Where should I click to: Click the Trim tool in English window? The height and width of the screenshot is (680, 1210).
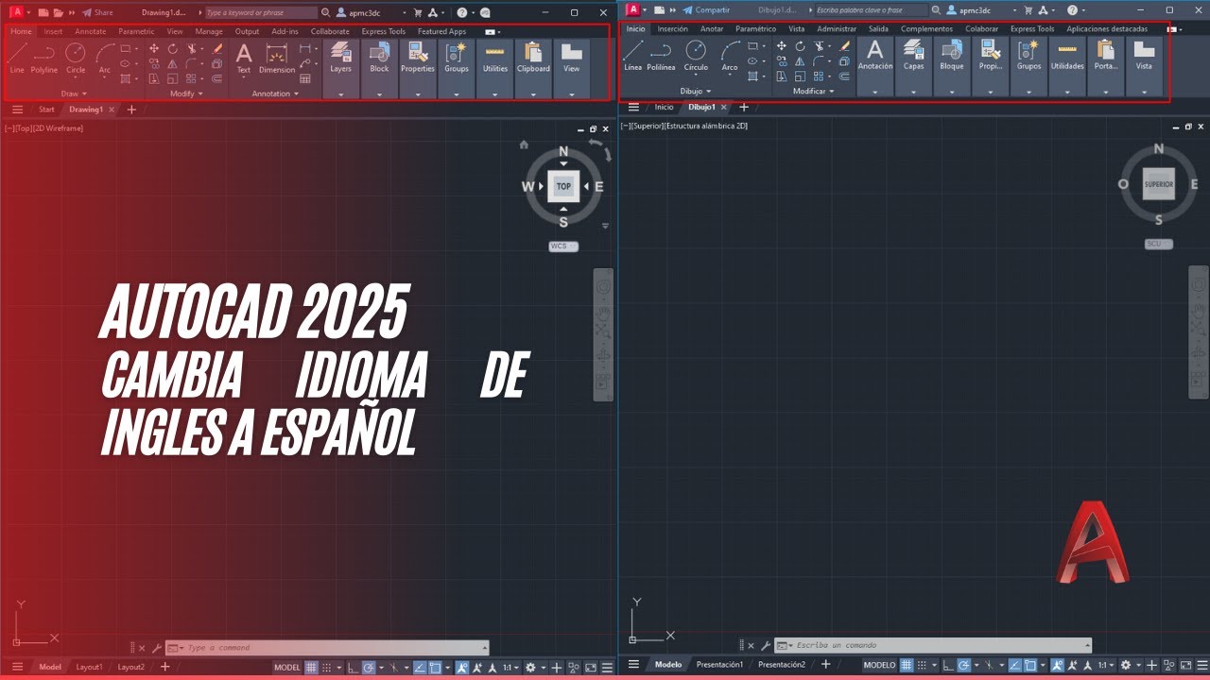[191, 48]
